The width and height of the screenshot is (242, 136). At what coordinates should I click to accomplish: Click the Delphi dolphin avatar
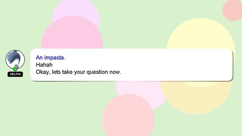[15, 60]
